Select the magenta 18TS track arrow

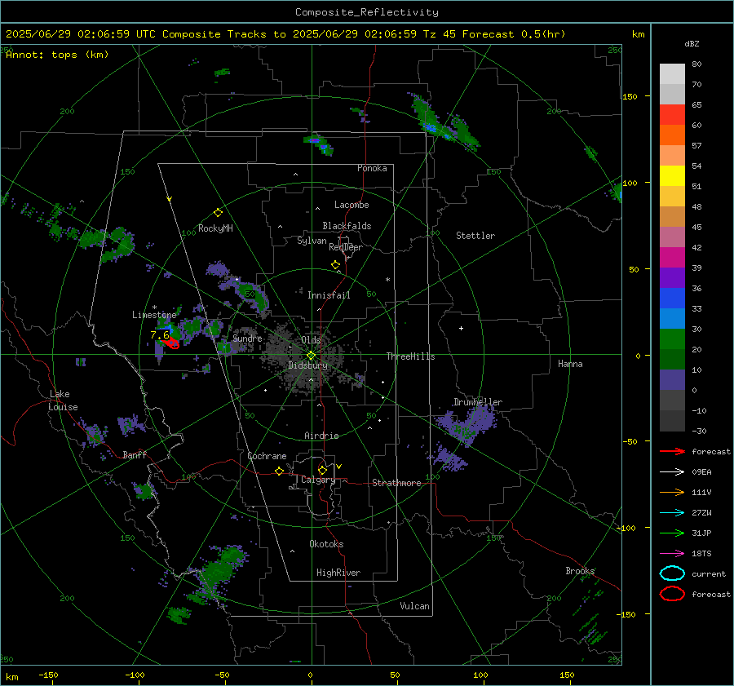click(672, 554)
